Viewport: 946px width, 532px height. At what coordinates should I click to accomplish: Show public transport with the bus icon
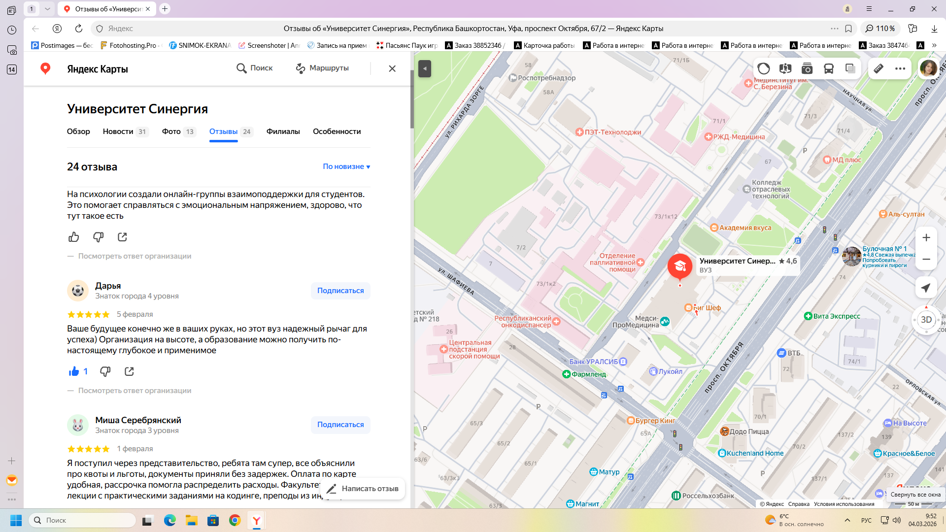[x=829, y=68]
